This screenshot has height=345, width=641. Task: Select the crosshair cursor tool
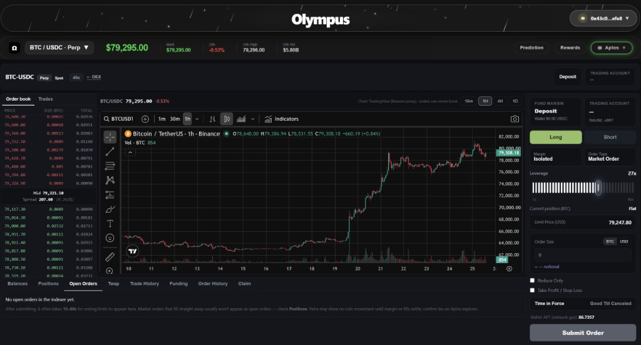(x=110, y=137)
